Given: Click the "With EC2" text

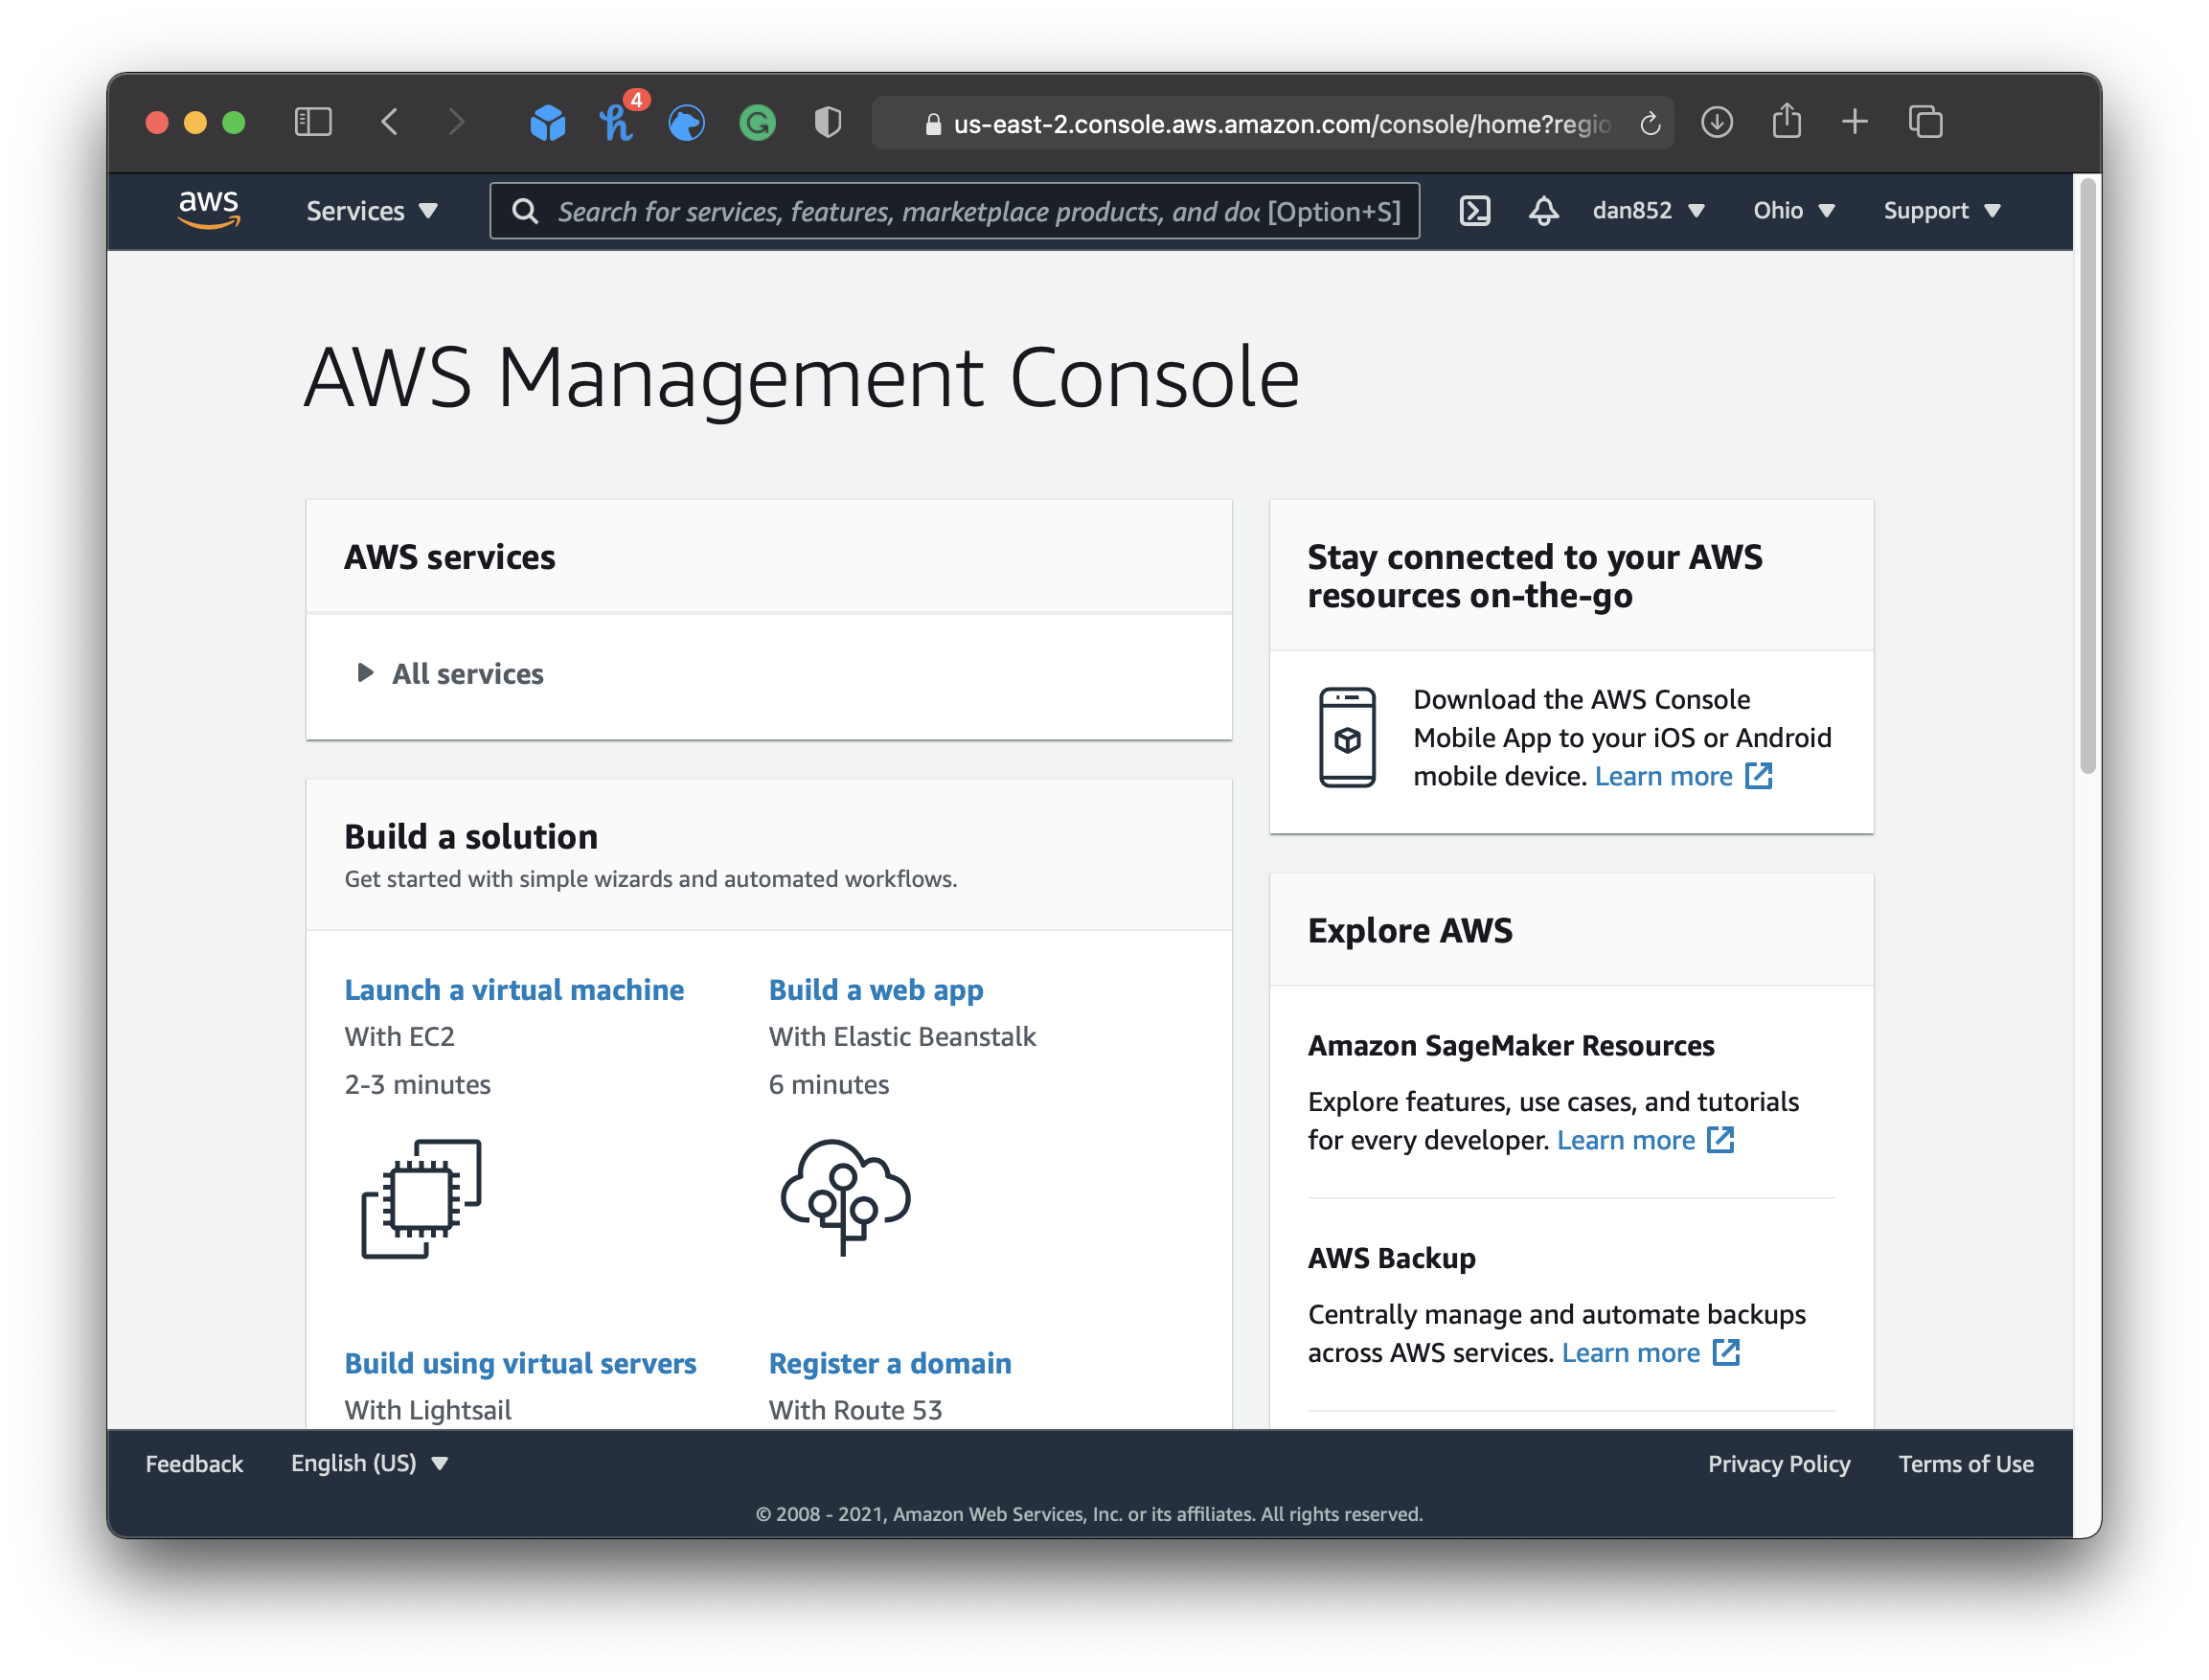Looking at the screenshot, I should tap(399, 1036).
